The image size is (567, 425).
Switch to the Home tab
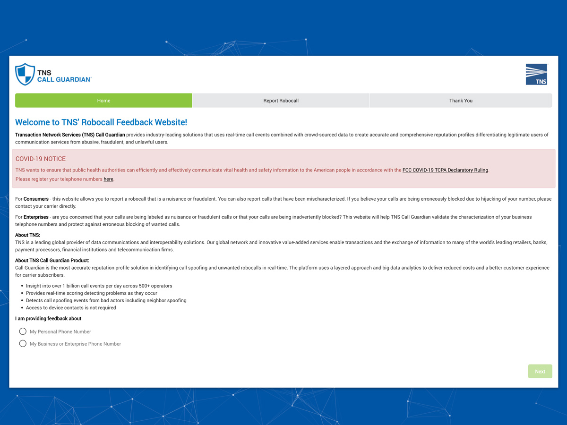point(103,101)
